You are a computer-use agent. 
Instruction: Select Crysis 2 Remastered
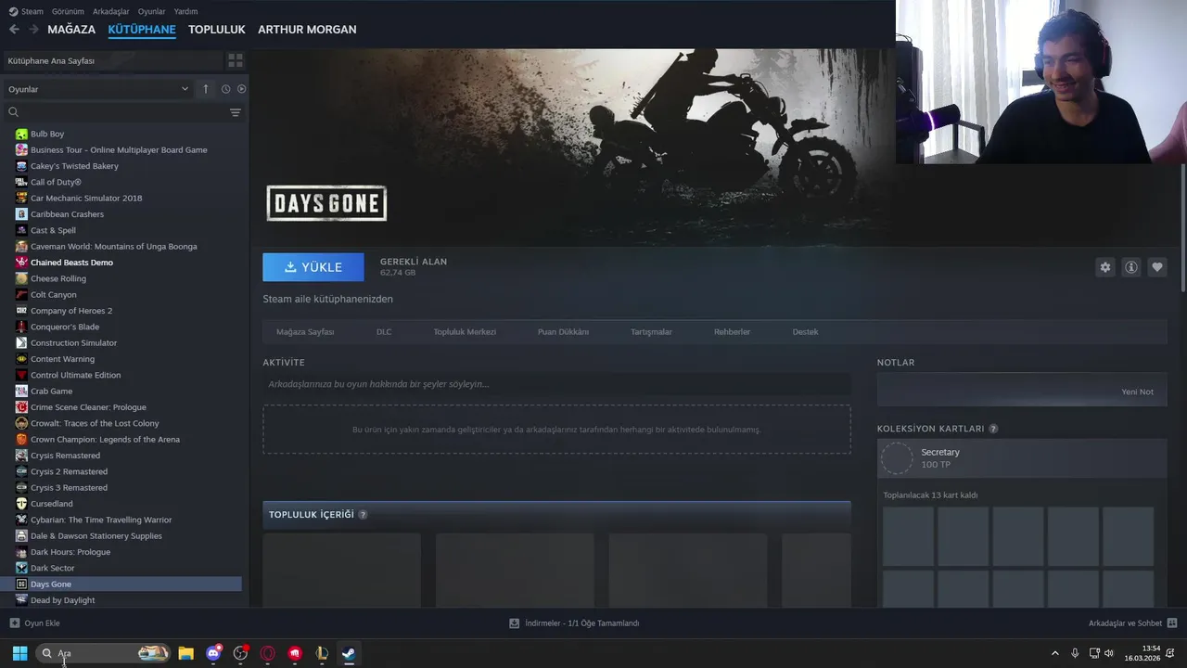coord(69,471)
